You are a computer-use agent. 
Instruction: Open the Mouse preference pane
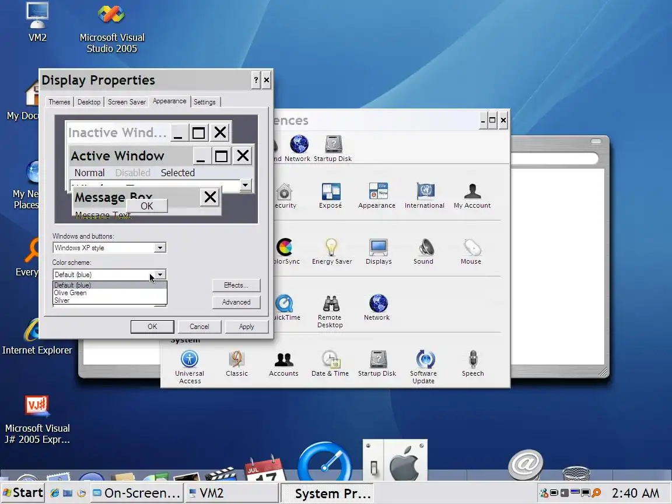[x=471, y=251]
